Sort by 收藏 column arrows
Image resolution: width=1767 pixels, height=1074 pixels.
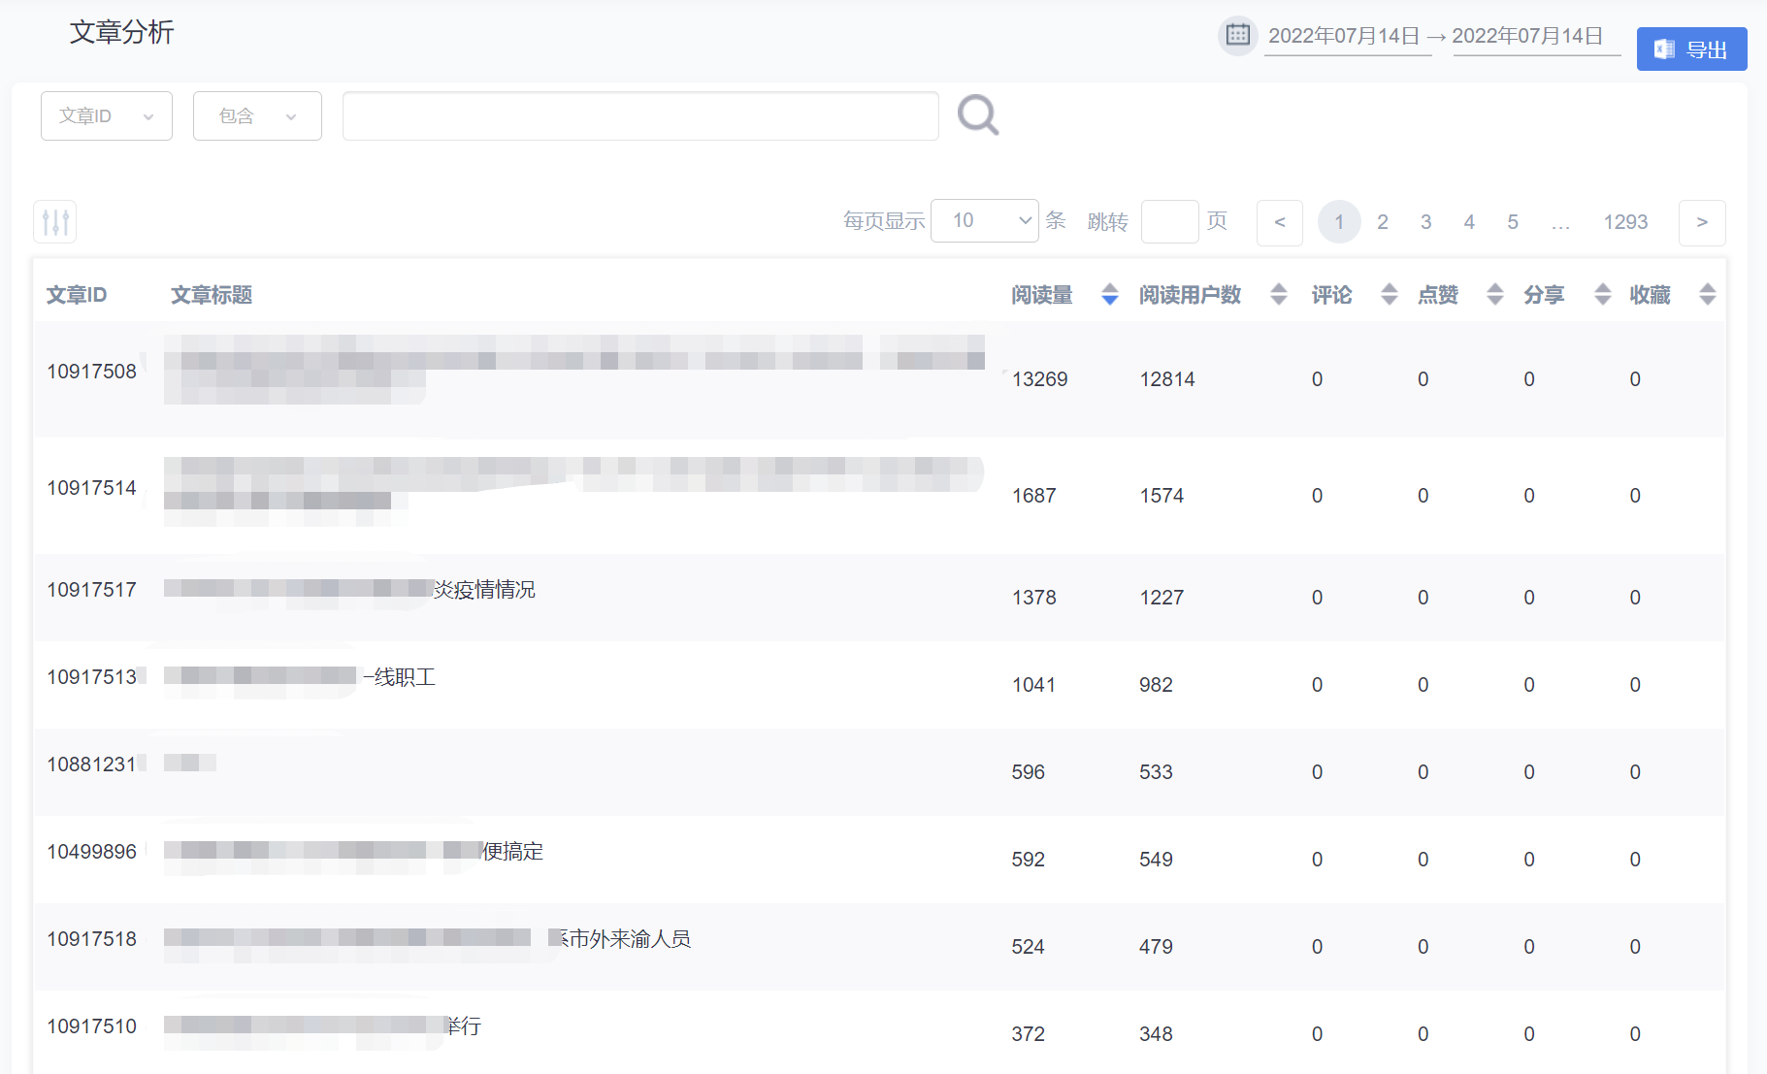coord(1707,294)
